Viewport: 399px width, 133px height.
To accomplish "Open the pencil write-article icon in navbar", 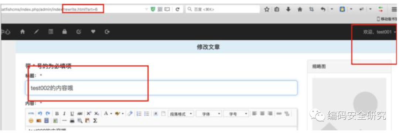I will (x=37, y=32).
